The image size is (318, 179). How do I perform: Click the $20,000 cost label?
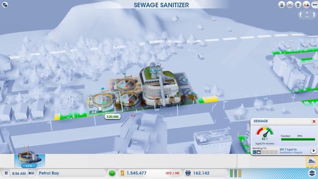tap(113, 117)
